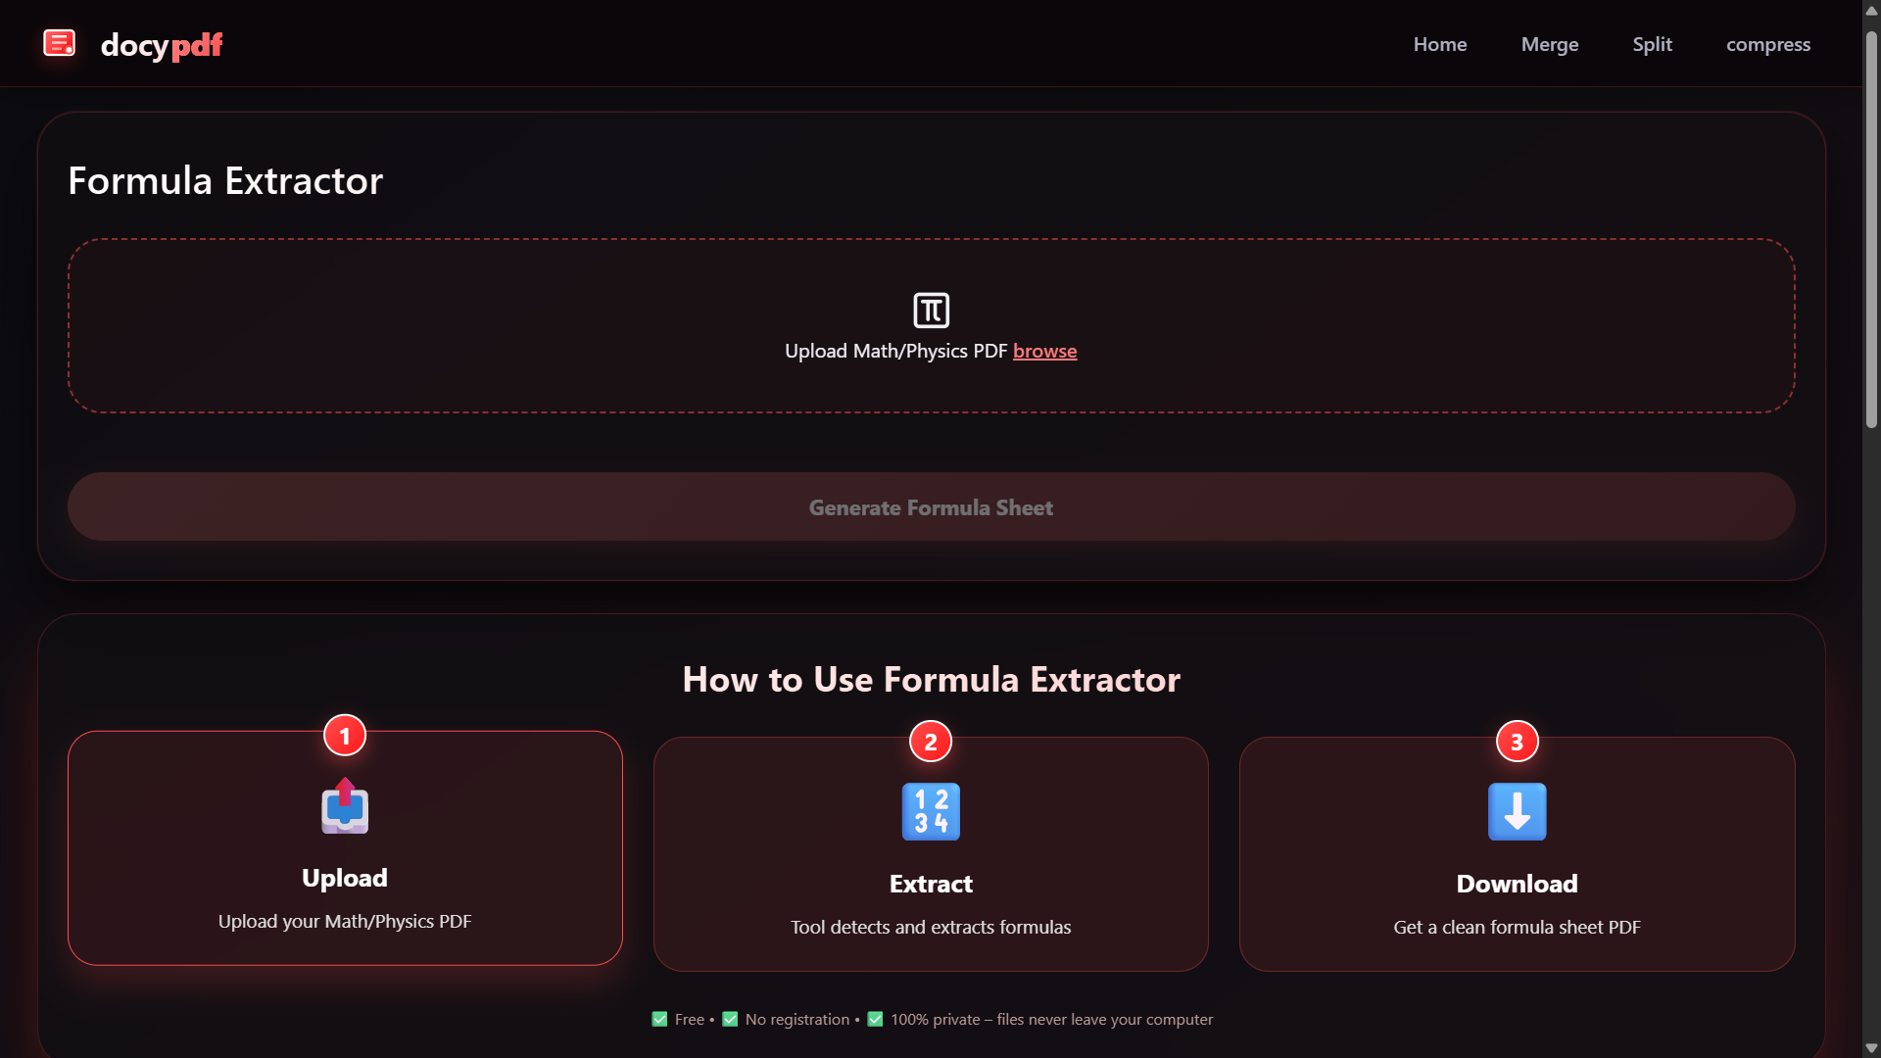Open the Split tool
This screenshot has height=1058, width=1881.
(1652, 44)
